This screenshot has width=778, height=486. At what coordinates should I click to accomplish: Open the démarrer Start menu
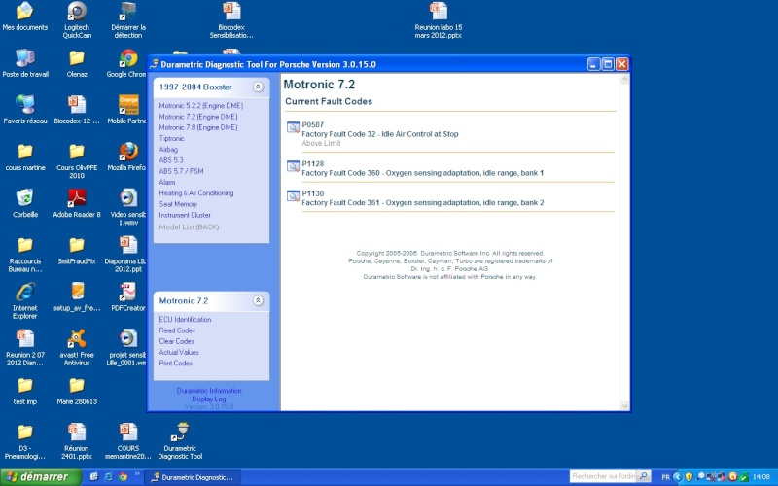point(41,477)
